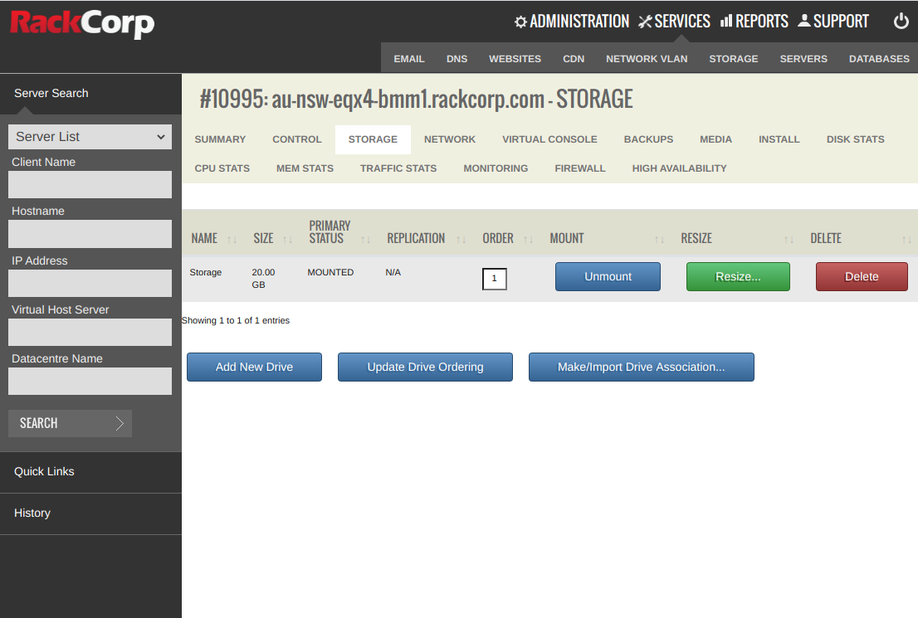Open the Control tab

(x=297, y=139)
